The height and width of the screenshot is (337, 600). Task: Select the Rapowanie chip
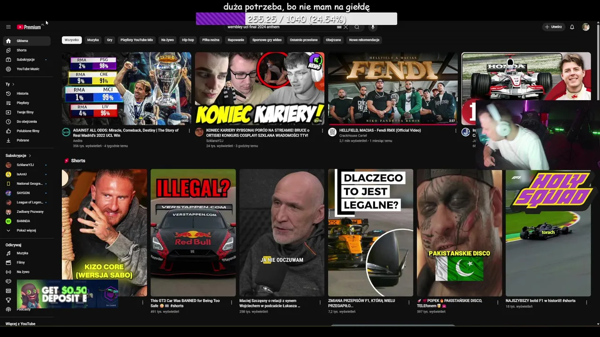click(236, 40)
